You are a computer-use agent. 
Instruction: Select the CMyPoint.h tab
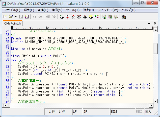[x=12, y=24]
